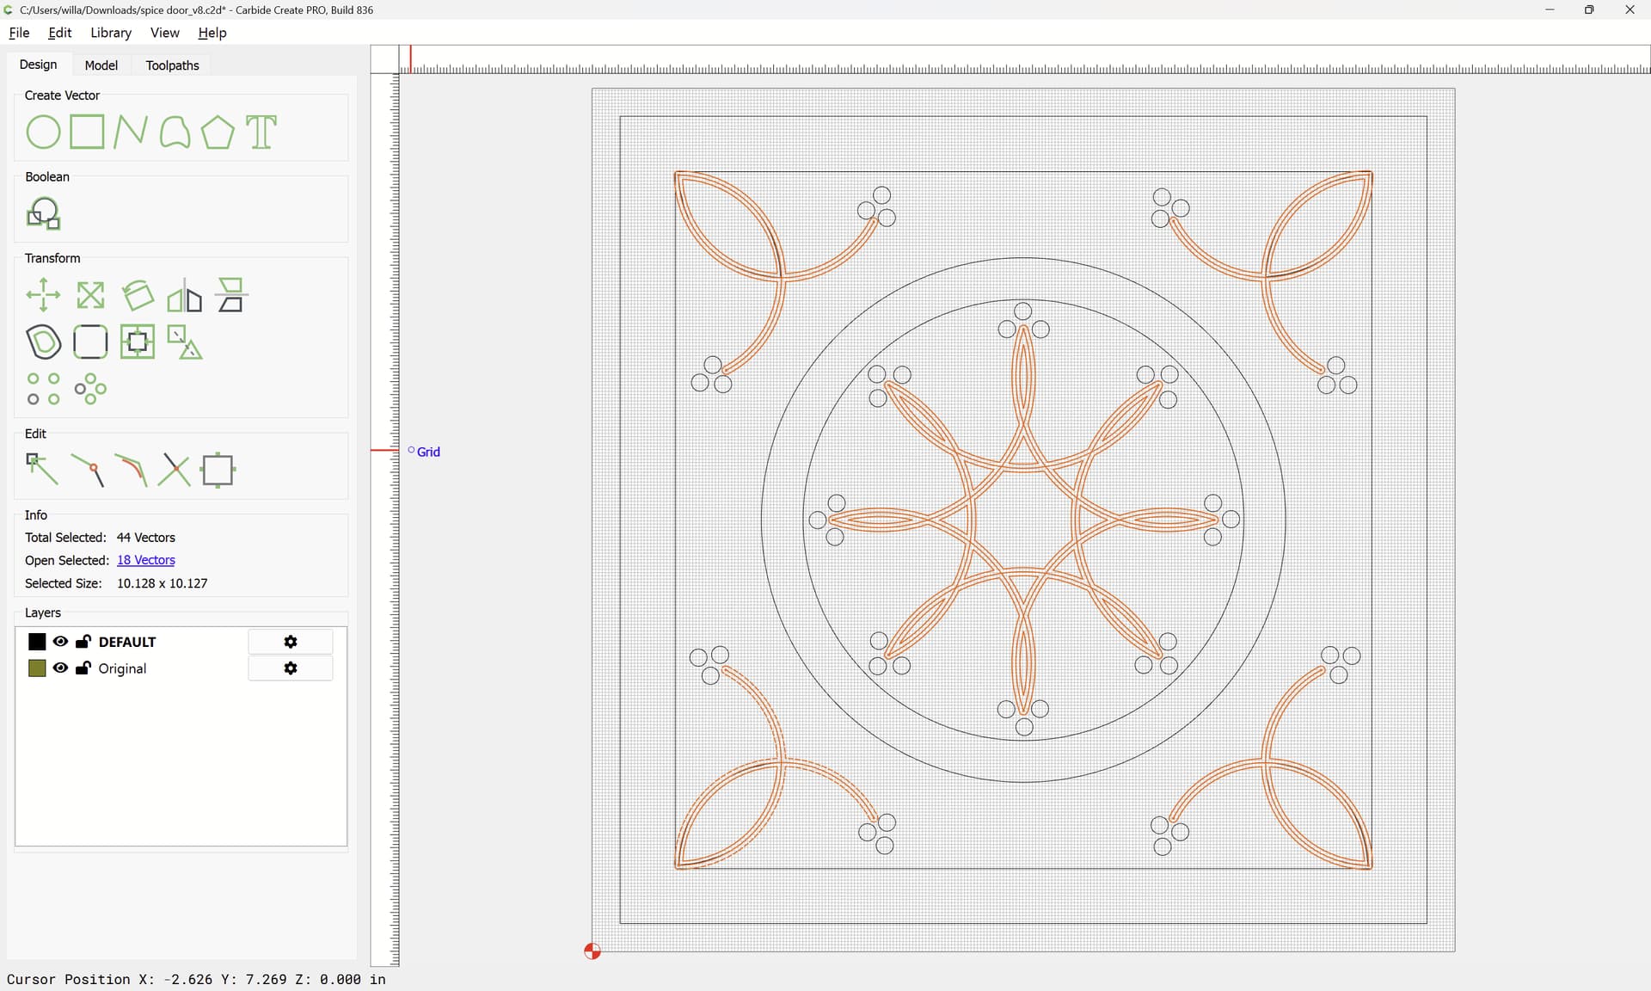Select the Create Text tool

click(261, 132)
